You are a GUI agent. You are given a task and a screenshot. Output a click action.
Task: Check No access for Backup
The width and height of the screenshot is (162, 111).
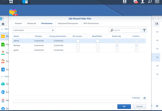point(78,45)
